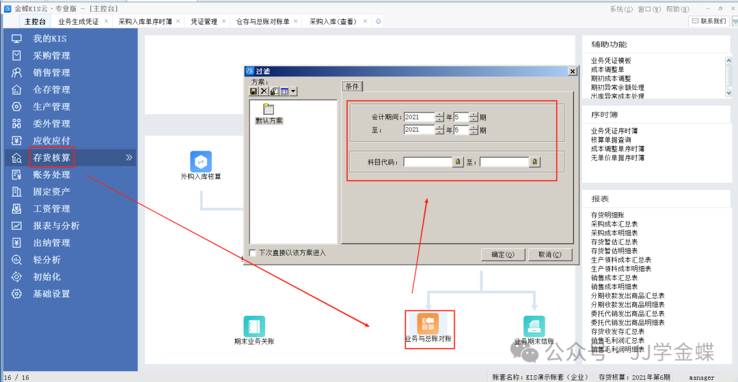Click the 应收应付 sidebar icon

click(x=16, y=141)
